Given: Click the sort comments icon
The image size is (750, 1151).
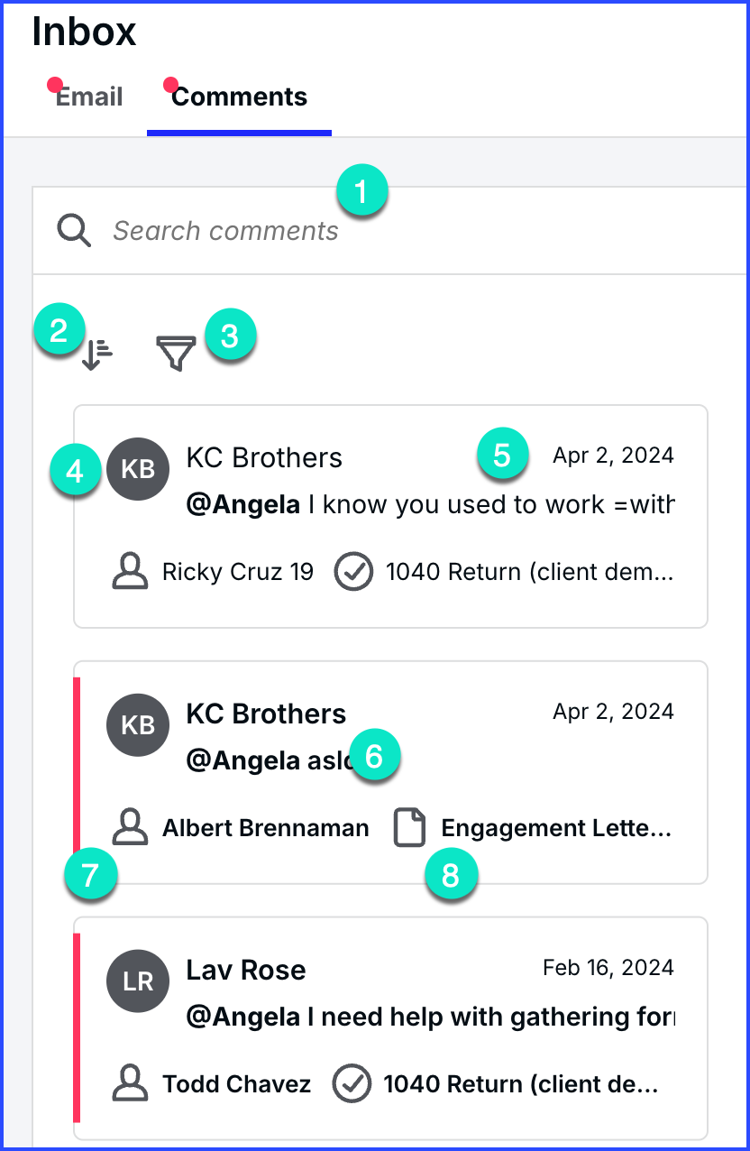Looking at the screenshot, I should click(97, 355).
